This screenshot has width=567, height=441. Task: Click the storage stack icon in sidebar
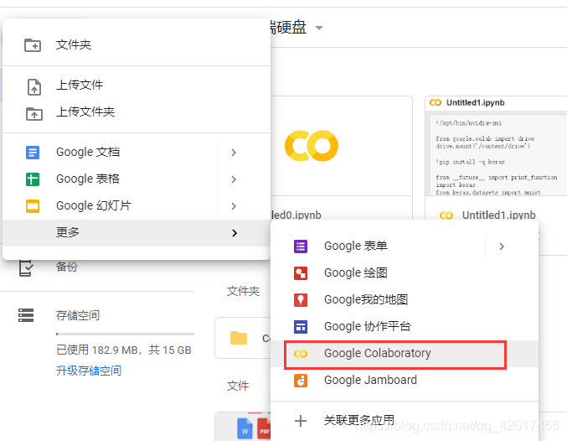pos(26,315)
